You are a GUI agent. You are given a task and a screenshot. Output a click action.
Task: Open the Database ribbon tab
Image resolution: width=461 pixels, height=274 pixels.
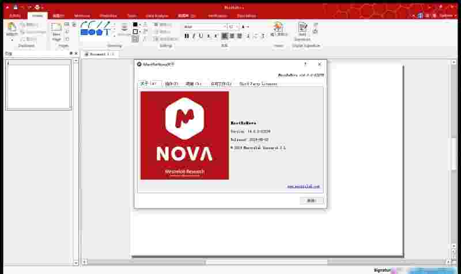pyautogui.click(x=247, y=16)
